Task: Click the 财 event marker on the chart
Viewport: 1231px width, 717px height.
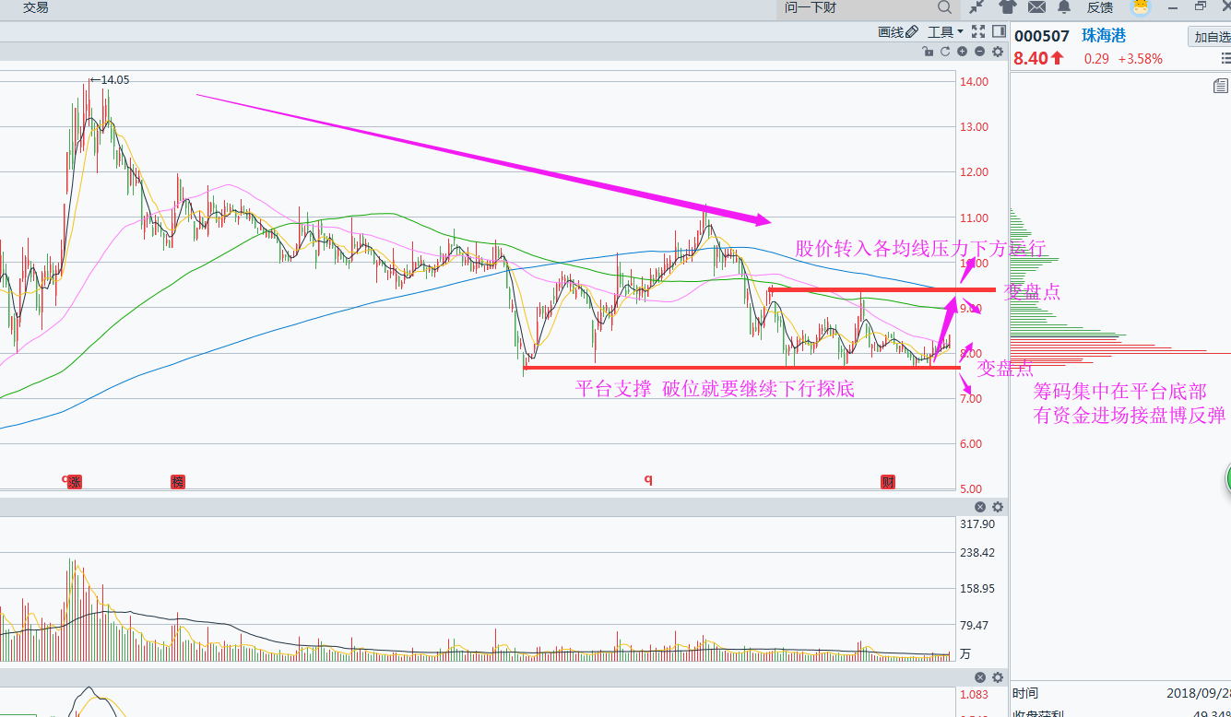Action: (888, 481)
